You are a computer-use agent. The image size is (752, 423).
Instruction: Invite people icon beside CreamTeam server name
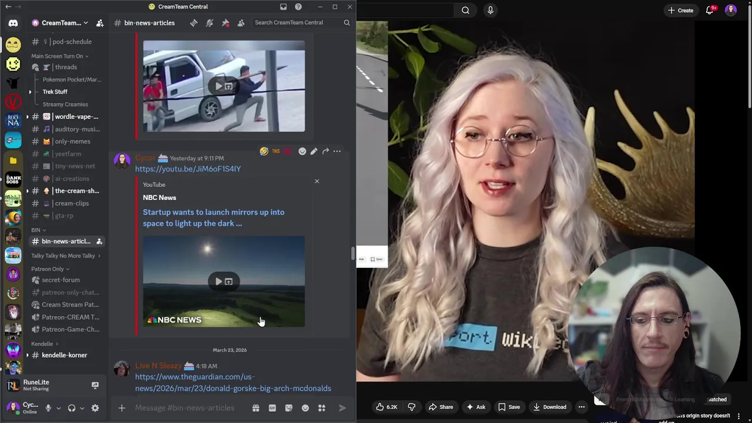coord(100,23)
